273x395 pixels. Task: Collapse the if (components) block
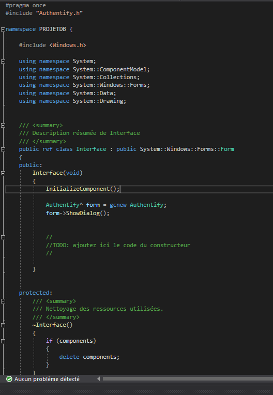(x=3, y=341)
